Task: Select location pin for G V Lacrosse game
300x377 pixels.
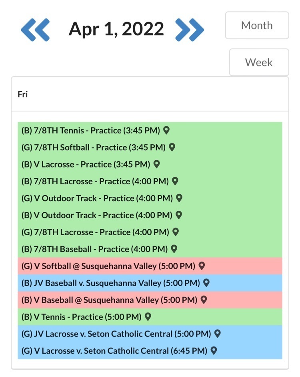Action: [x=214, y=351]
